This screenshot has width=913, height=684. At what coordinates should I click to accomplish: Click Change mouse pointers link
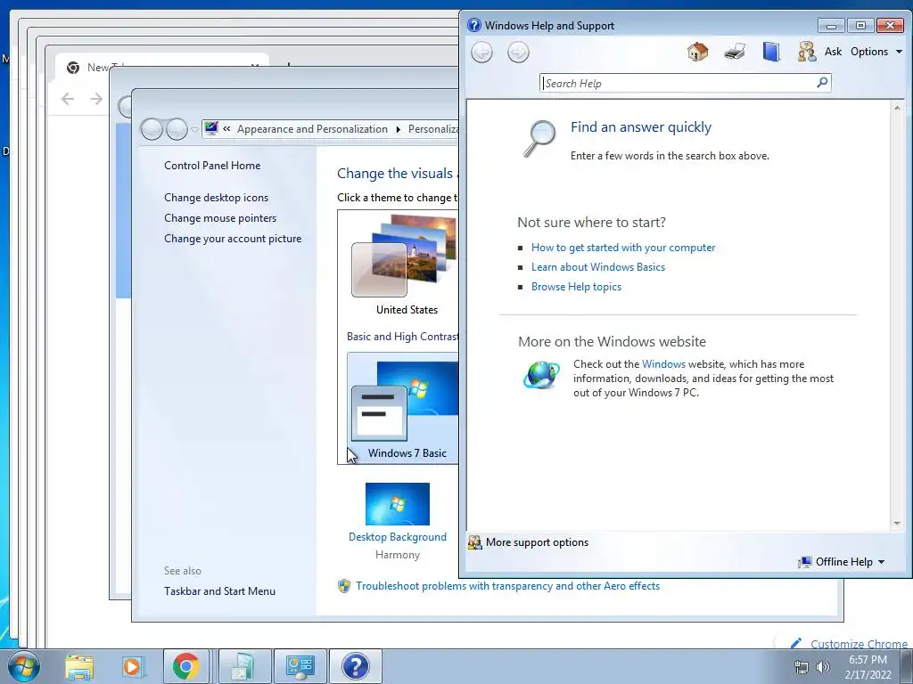click(x=220, y=218)
